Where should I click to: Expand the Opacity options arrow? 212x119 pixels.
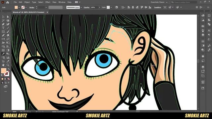[x=99, y=7]
